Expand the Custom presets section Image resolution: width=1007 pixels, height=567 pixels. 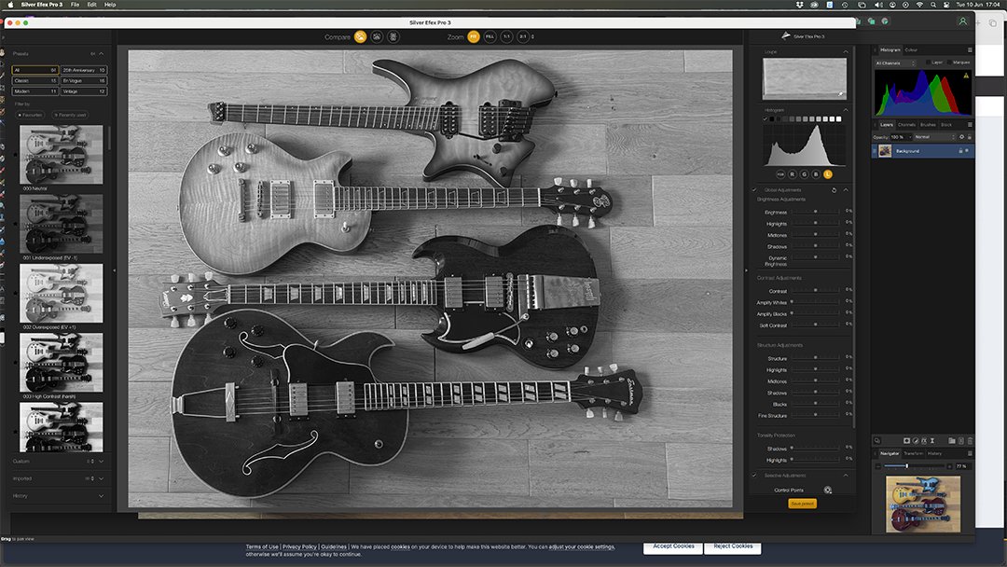(101, 461)
